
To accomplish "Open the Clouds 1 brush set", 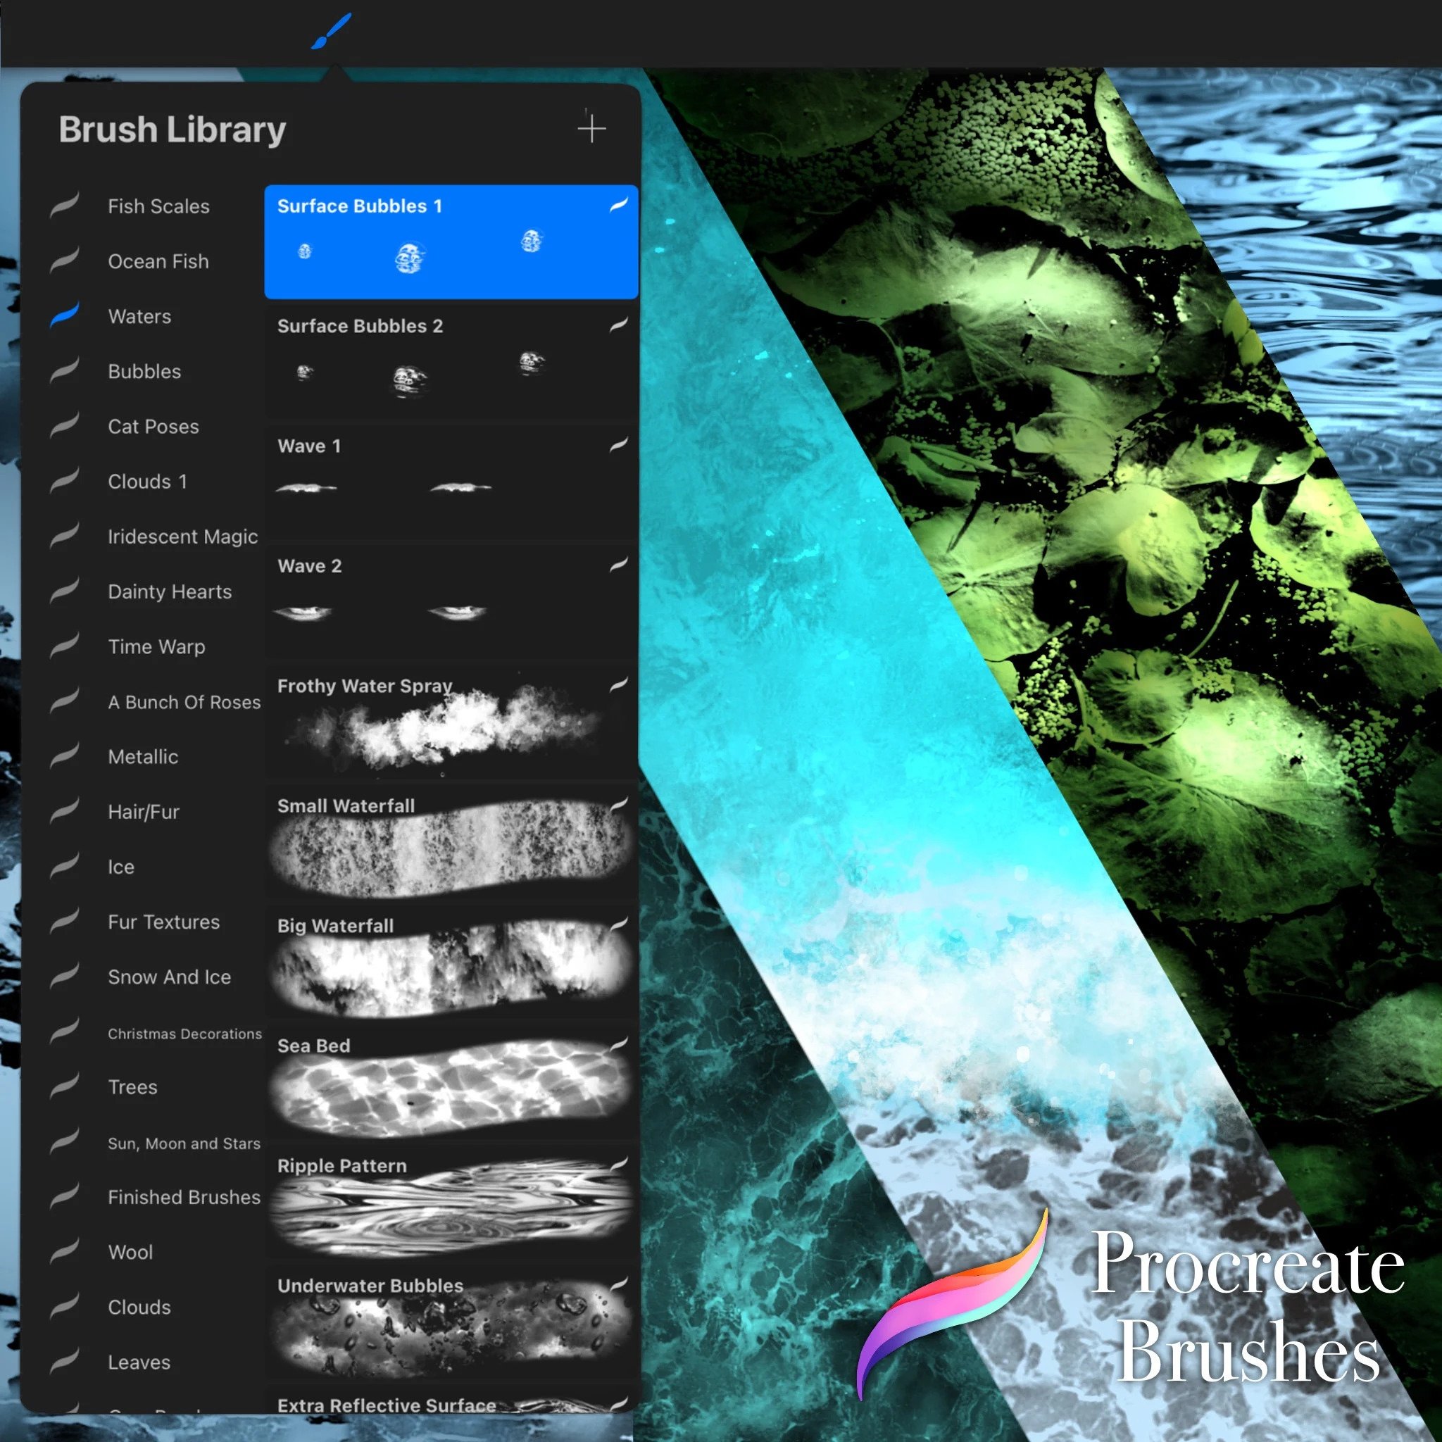I will [x=148, y=482].
